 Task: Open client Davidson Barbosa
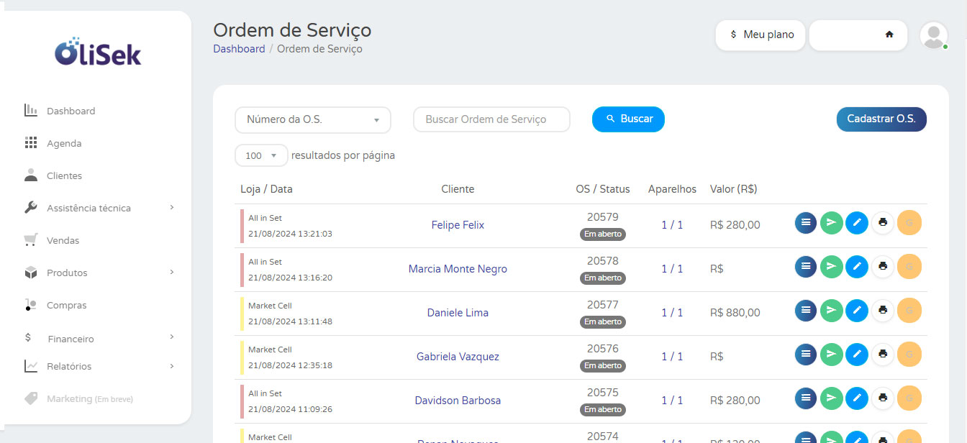click(458, 401)
